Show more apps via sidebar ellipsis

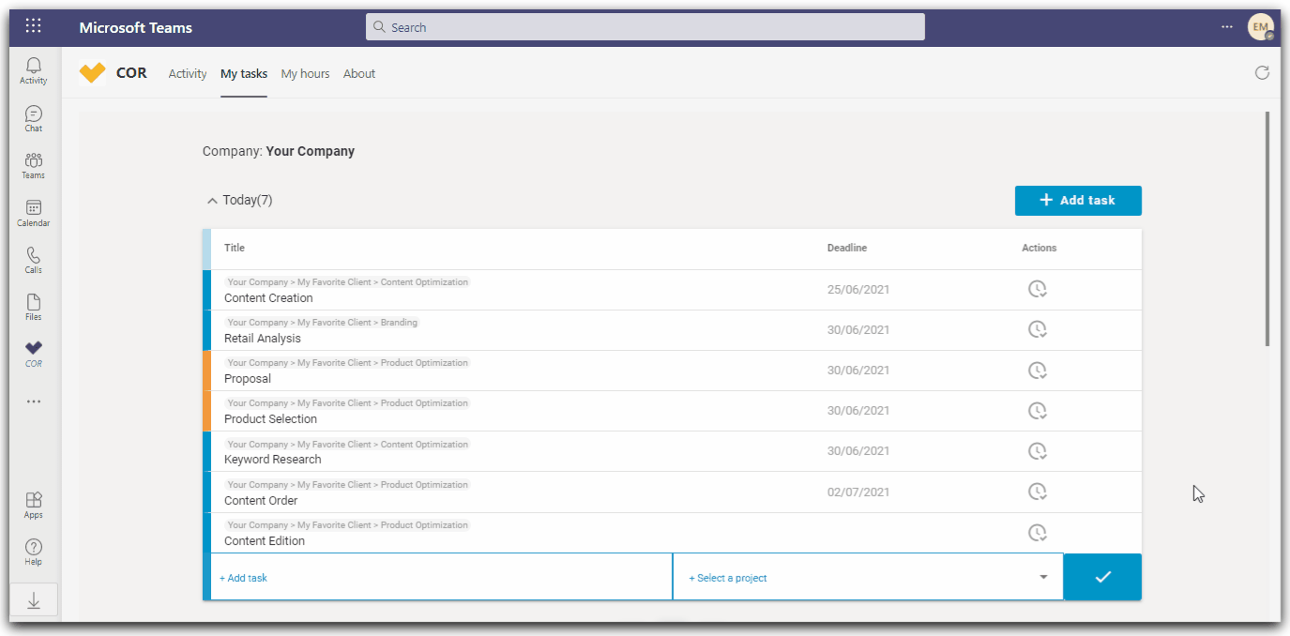pos(34,401)
